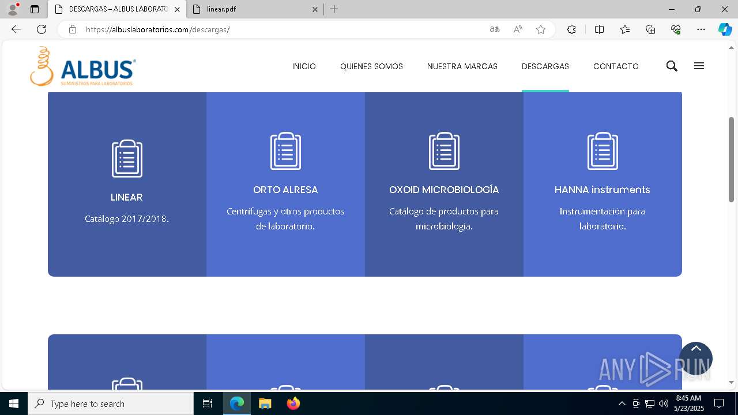Click the taskbar search box
The width and height of the screenshot is (738, 415).
tap(111, 403)
